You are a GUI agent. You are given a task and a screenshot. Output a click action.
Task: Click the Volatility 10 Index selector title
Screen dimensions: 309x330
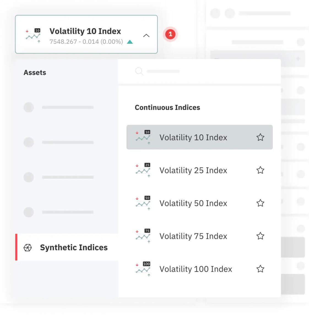coord(85,31)
